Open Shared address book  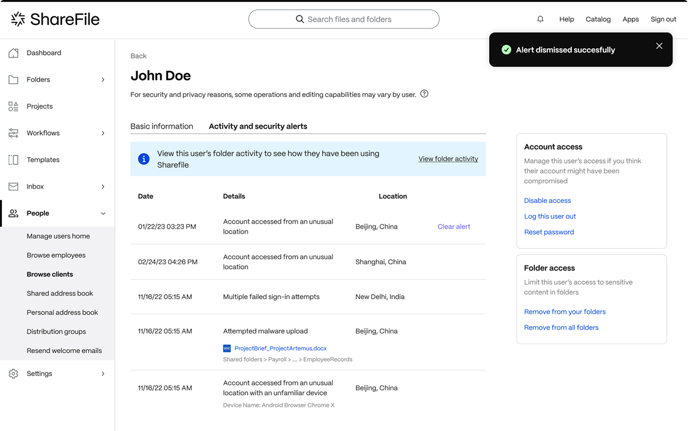coord(59,294)
